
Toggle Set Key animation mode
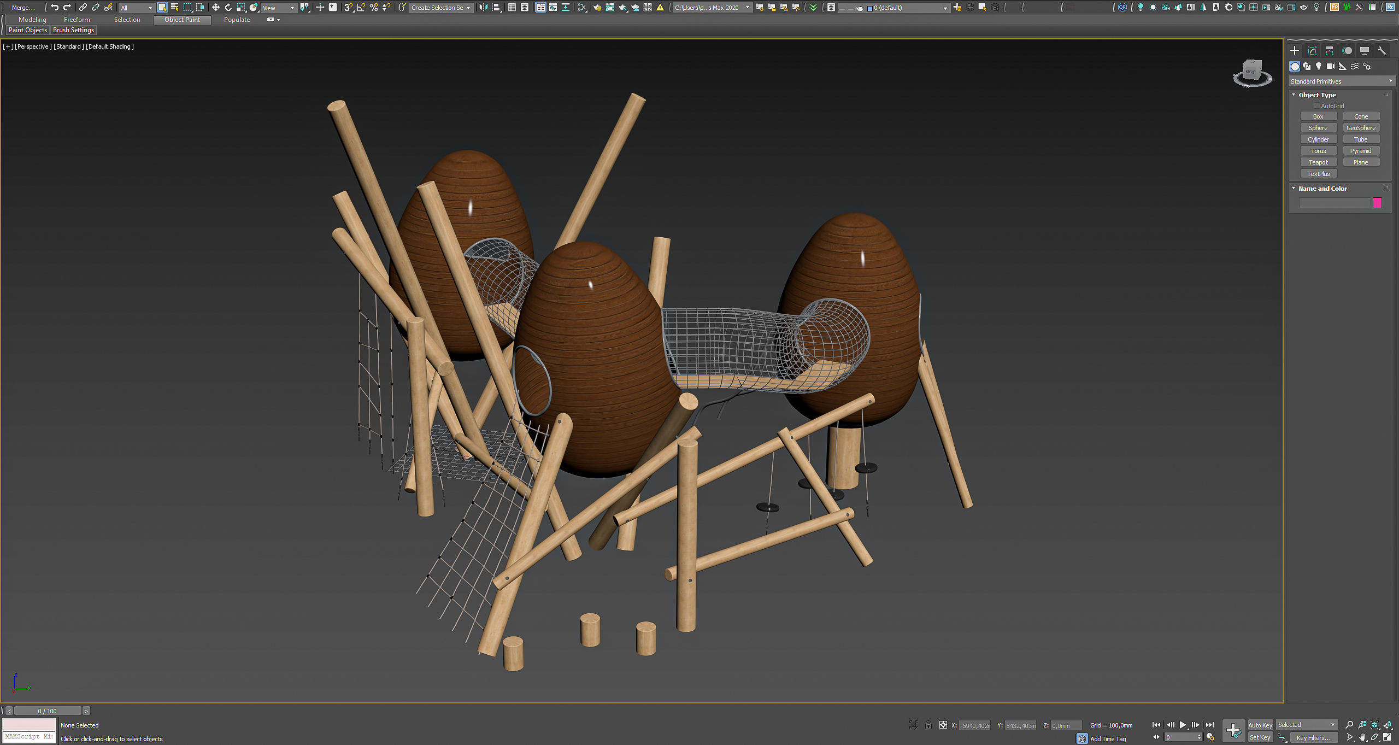click(x=1260, y=737)
